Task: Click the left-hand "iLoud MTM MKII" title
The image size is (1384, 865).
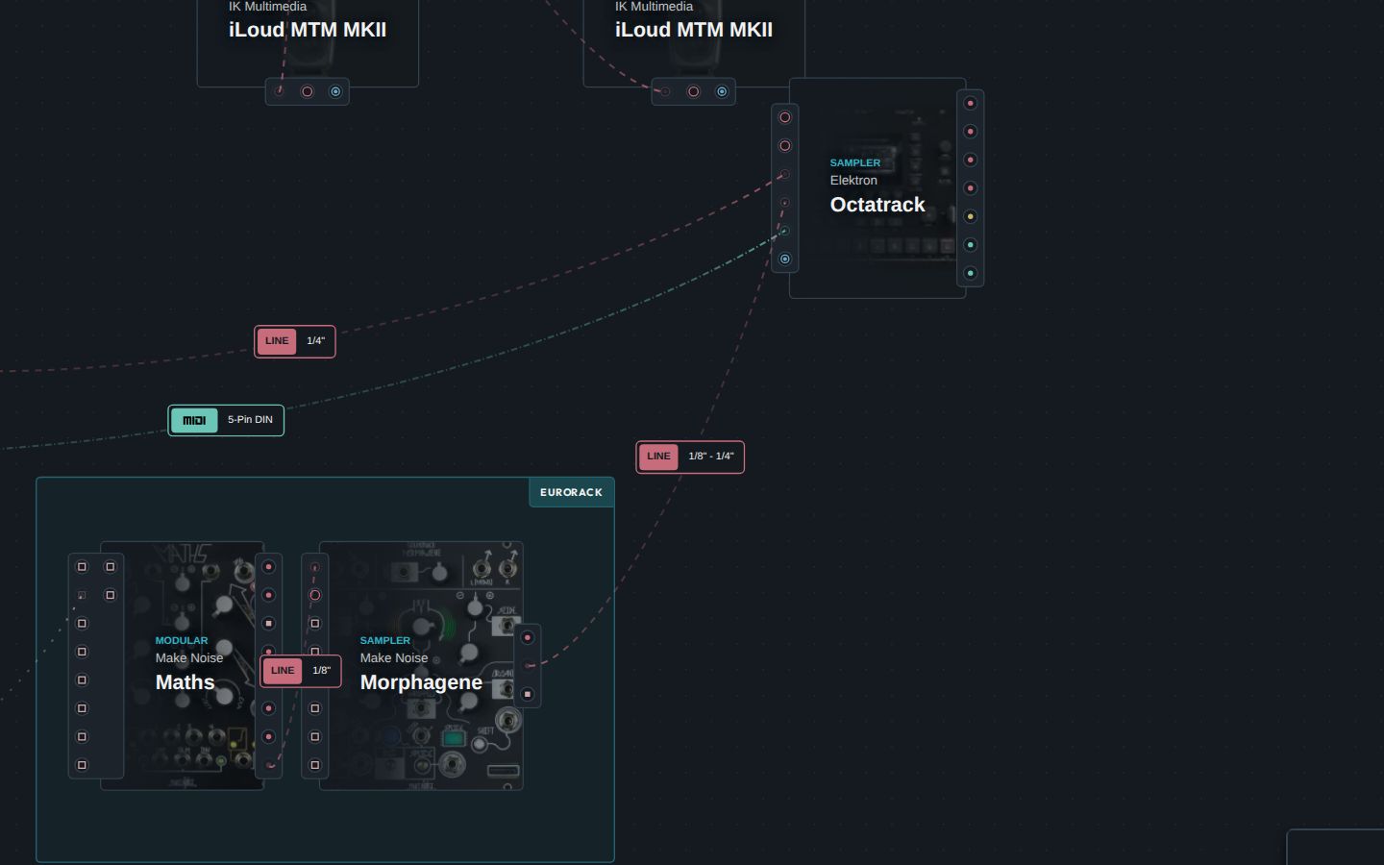Action: pyautogui.click(x=308, y=30)
